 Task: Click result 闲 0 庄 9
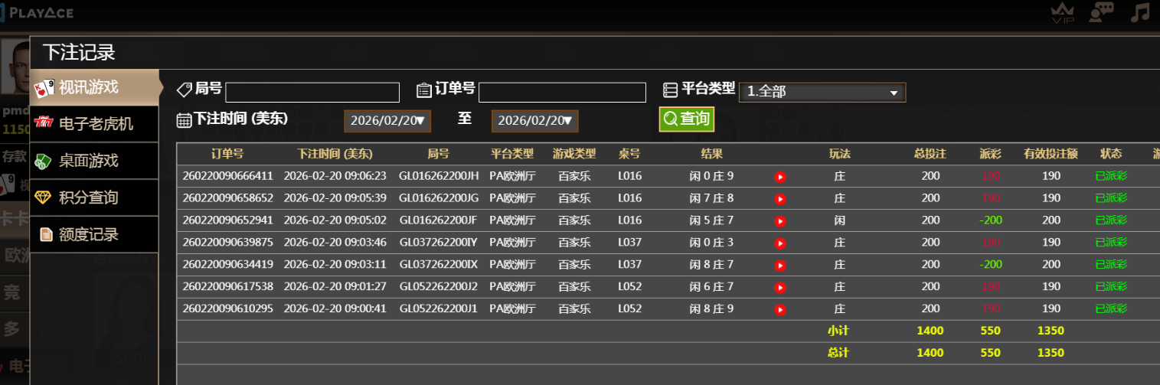[711, 176]
